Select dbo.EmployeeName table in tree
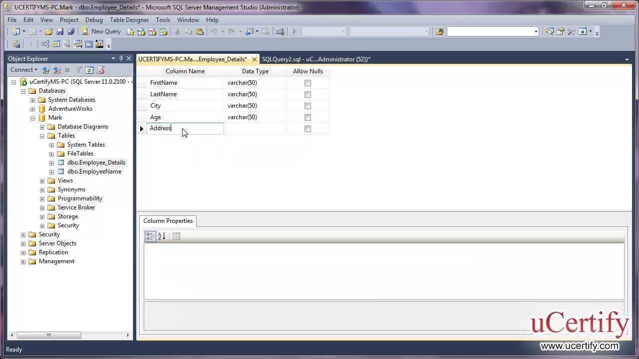 click(x=94, y=172)
